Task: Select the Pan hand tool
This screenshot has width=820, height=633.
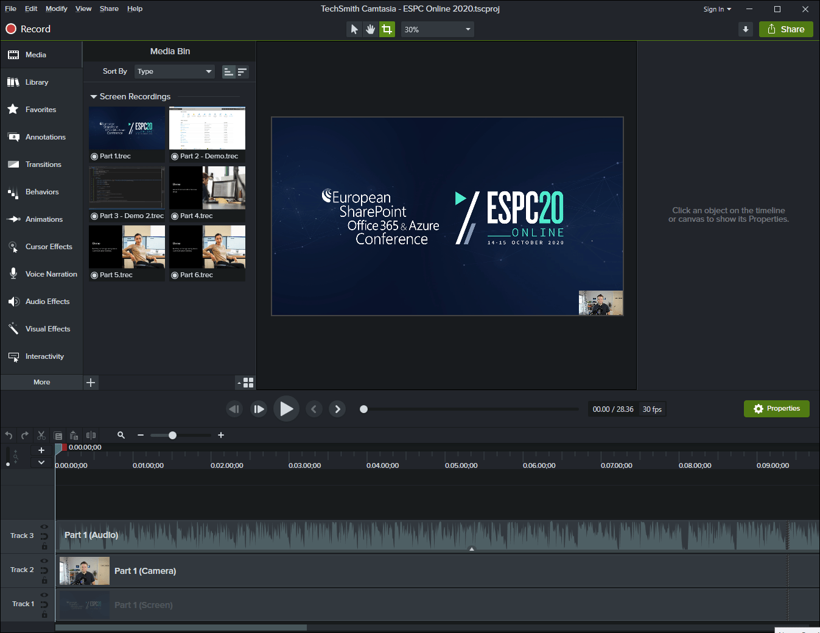Action: [x=370, y=29]
